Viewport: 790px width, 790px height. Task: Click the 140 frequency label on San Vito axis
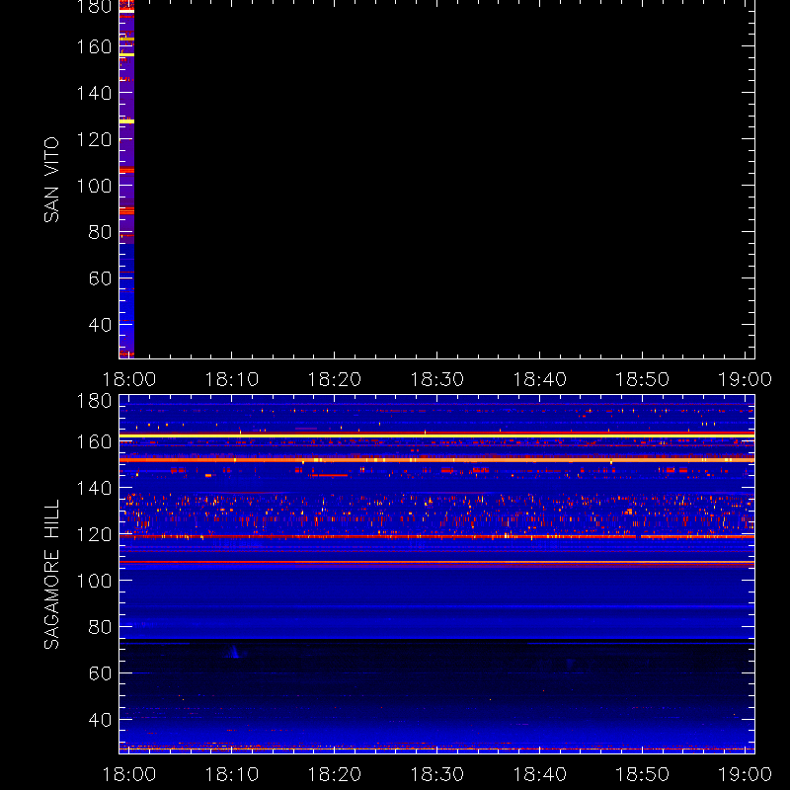pos(94,93)
